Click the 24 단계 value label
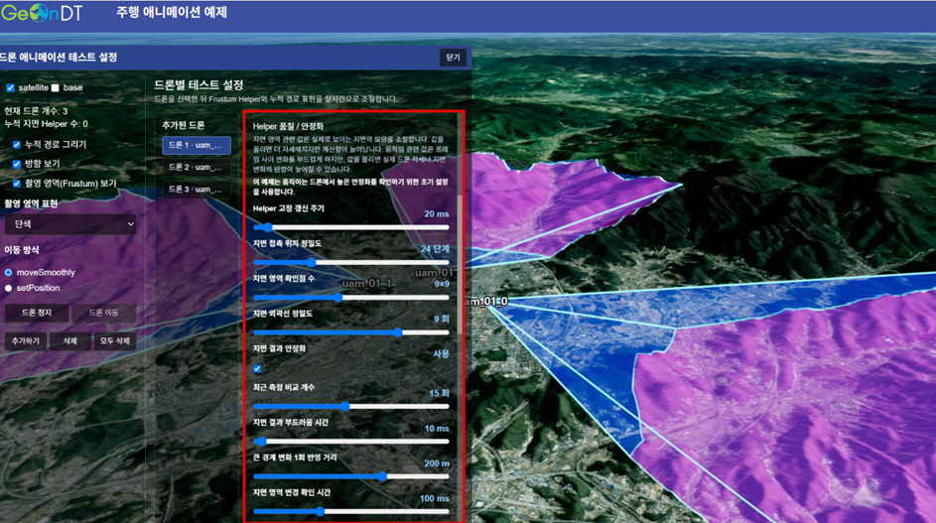 (435, 249)
